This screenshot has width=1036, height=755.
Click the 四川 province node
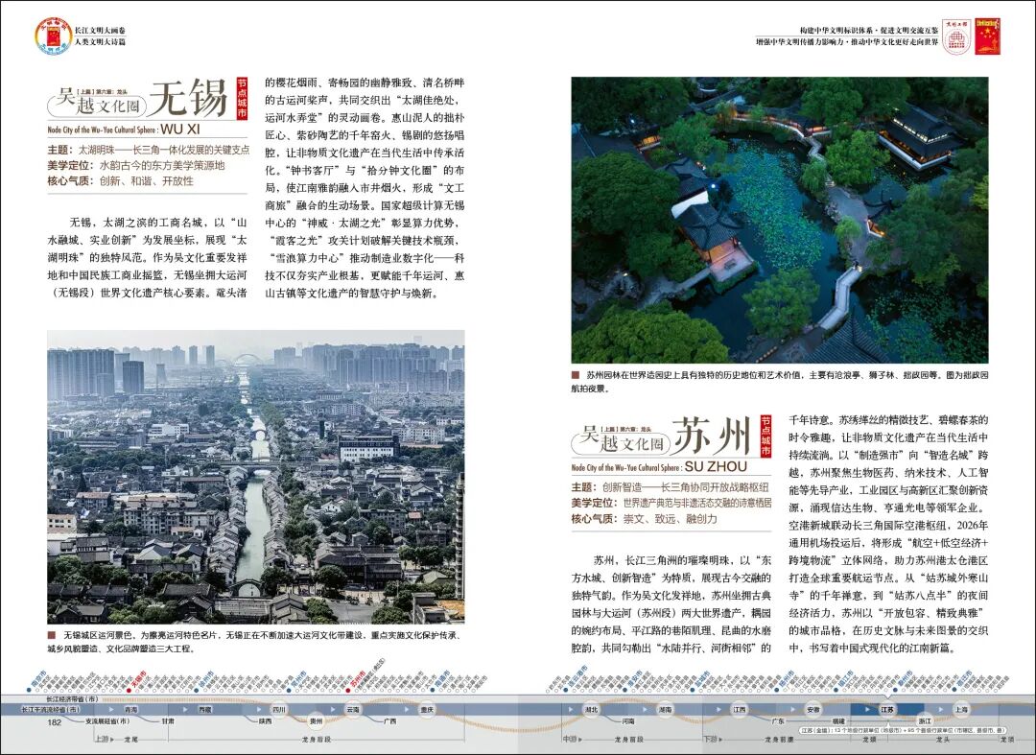[x=279, y=710]
